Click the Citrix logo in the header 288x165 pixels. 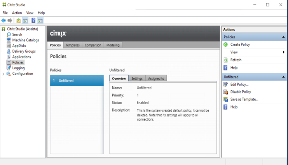pyautogui.click(x=58, y=34)
